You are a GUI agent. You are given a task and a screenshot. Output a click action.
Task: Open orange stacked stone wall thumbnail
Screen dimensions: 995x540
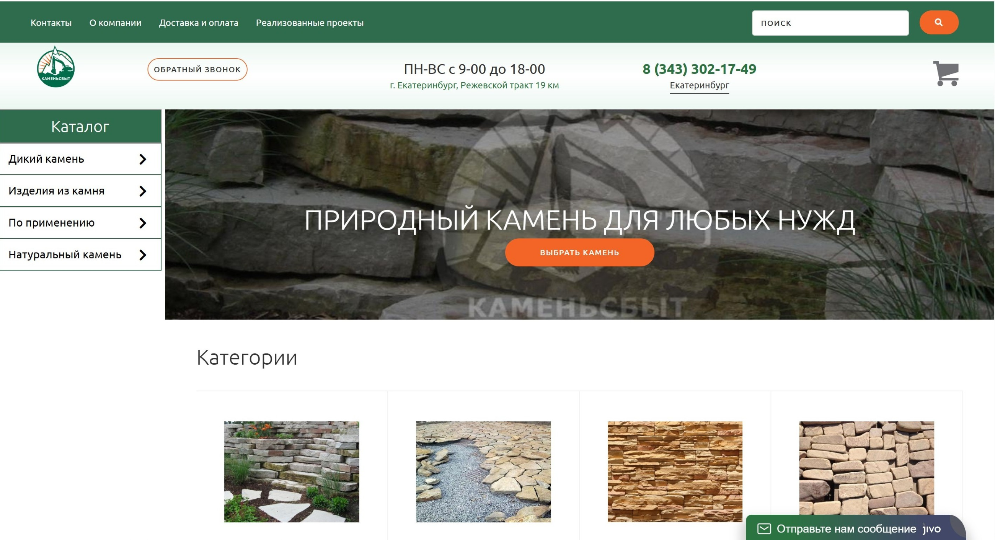point(674,471)
